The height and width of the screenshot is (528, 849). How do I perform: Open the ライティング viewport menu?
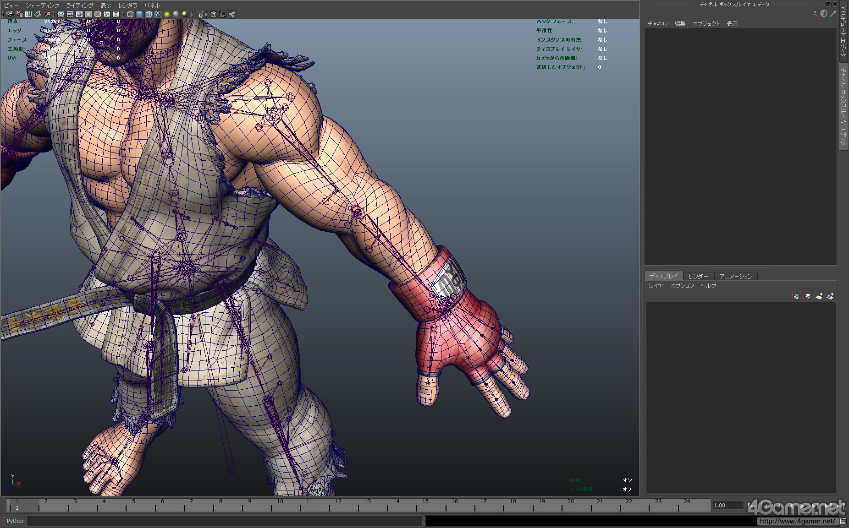[79, 5]
